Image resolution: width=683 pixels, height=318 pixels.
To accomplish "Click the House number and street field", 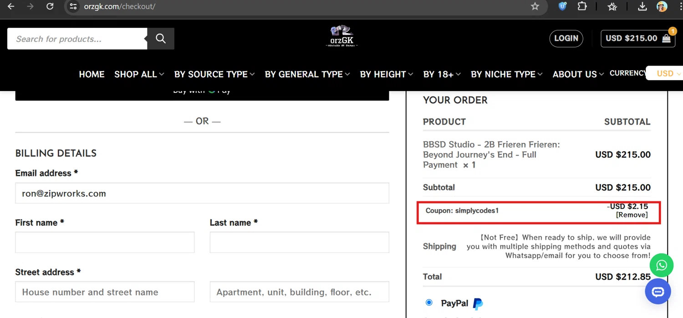I will point(105,292).
